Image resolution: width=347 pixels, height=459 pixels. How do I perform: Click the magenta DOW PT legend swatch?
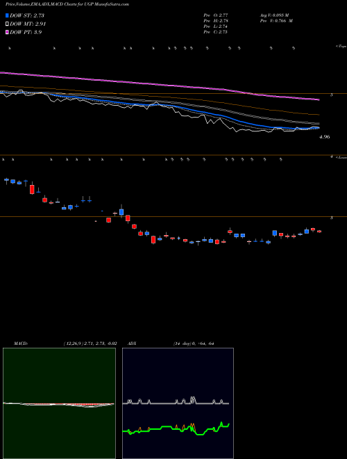point(8,32)
